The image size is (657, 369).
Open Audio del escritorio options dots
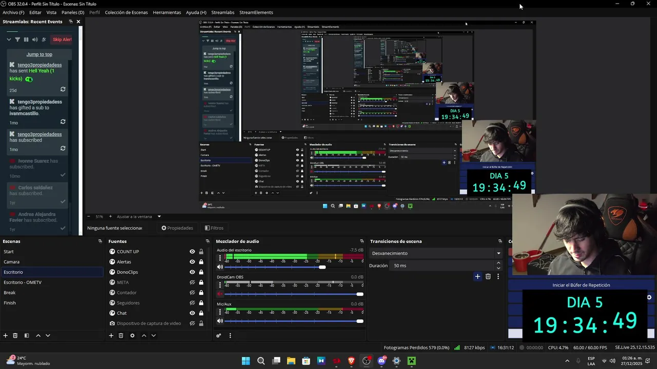tap(220, 258)
